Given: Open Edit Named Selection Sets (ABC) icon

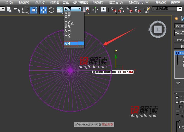Looking at the screenshot, I should pyautogui.click(x=147, y=10).
